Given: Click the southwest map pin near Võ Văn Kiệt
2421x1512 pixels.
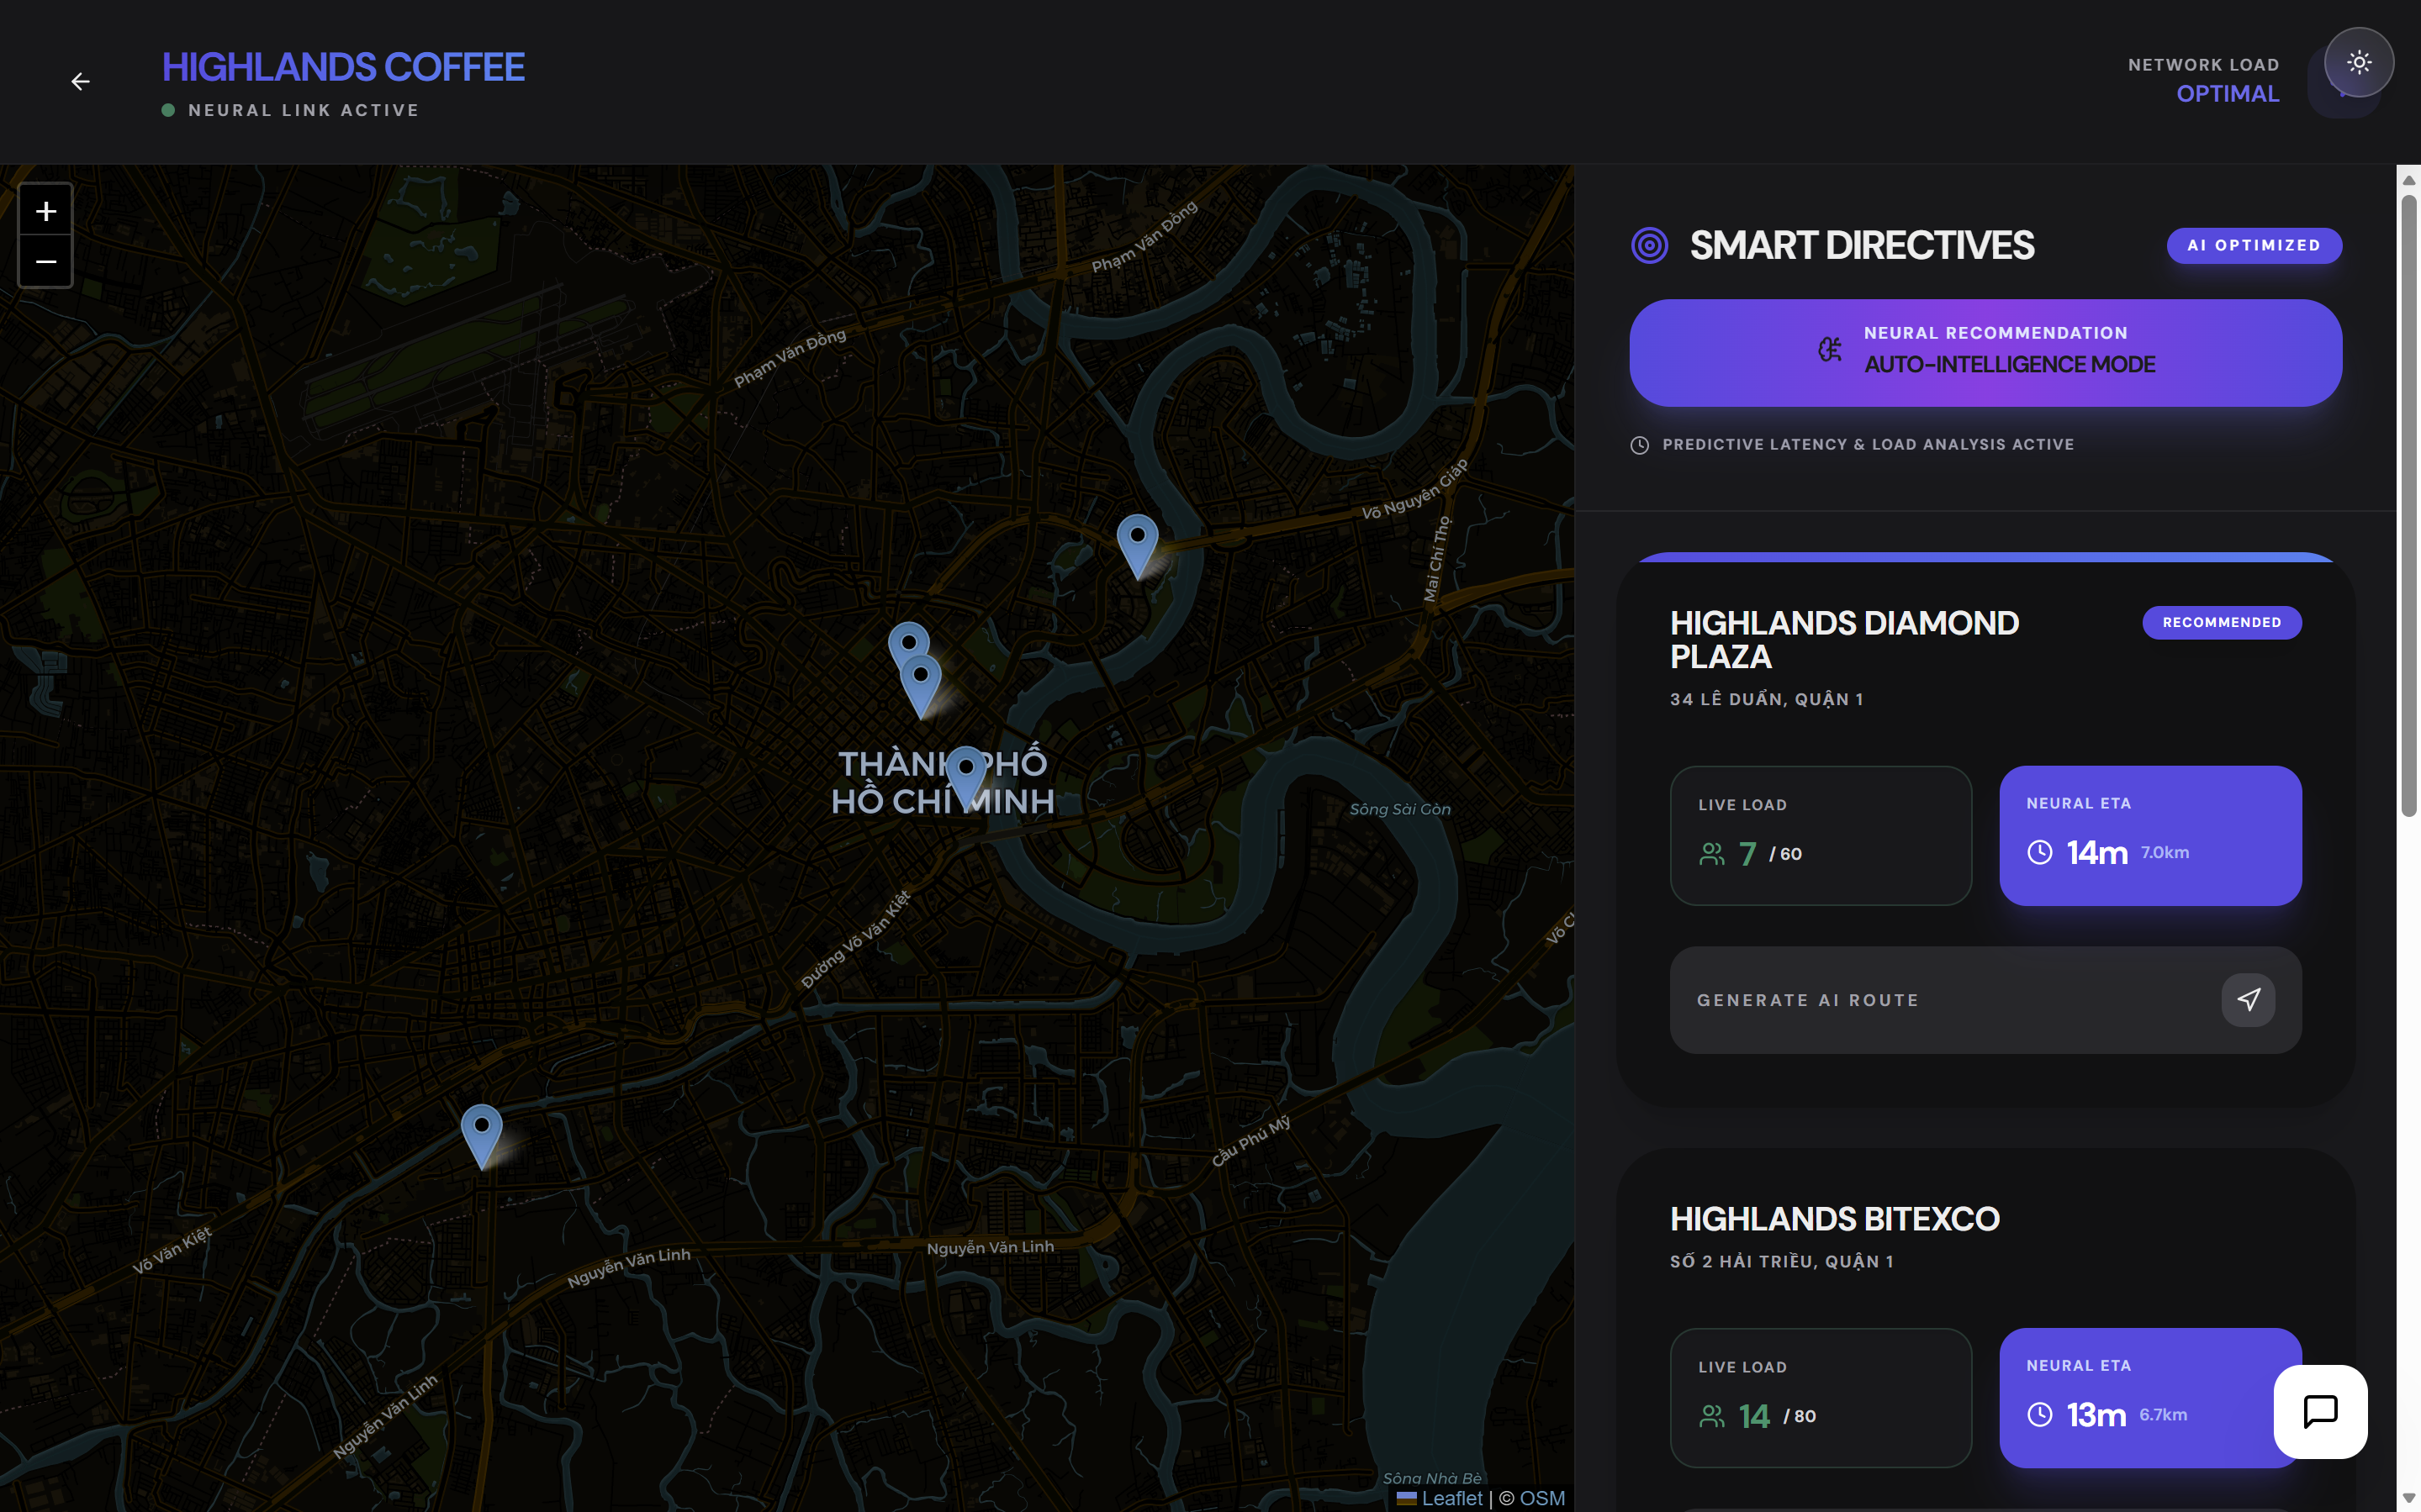Looking at the screenshot, I should 481,1133.
